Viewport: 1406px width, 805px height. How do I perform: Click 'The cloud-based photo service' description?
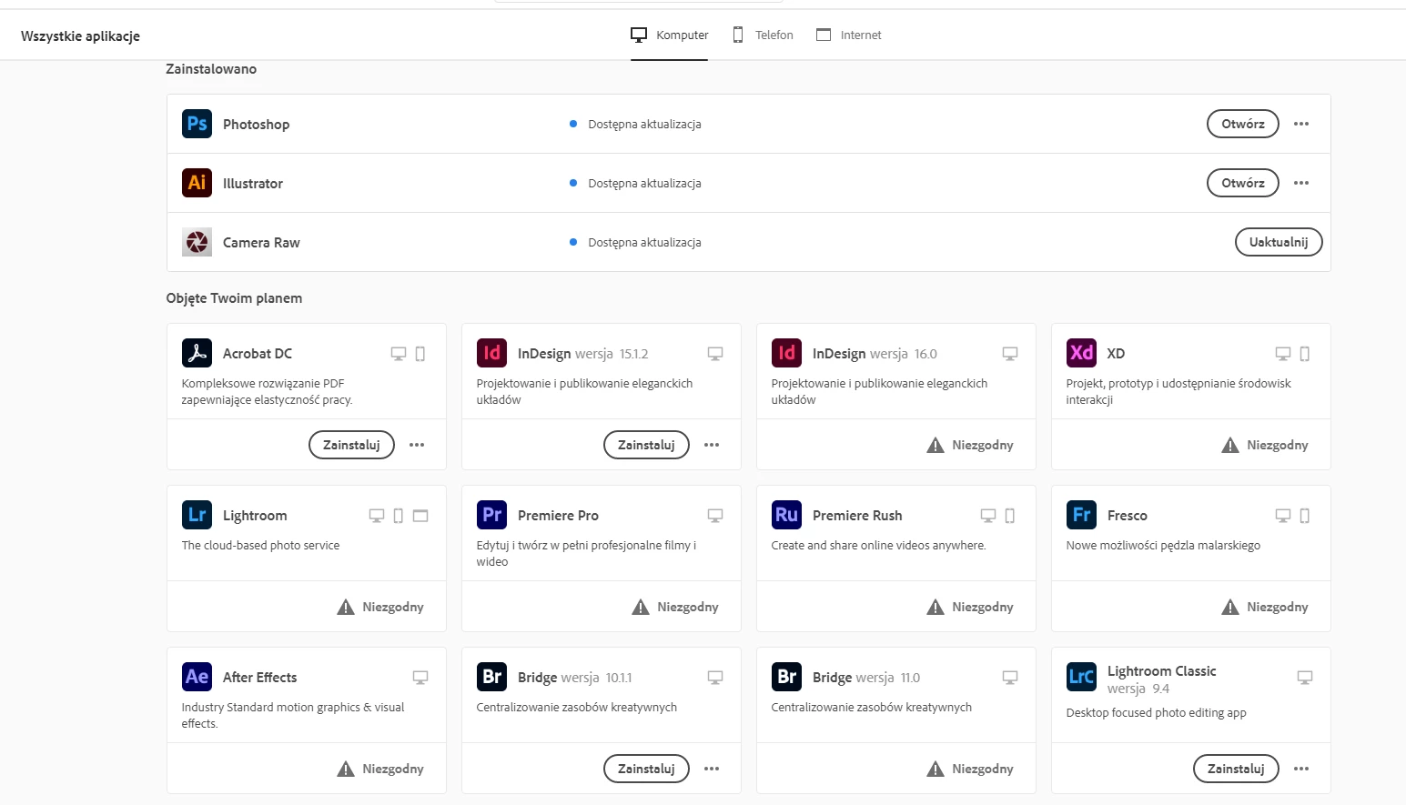point(260,546)
